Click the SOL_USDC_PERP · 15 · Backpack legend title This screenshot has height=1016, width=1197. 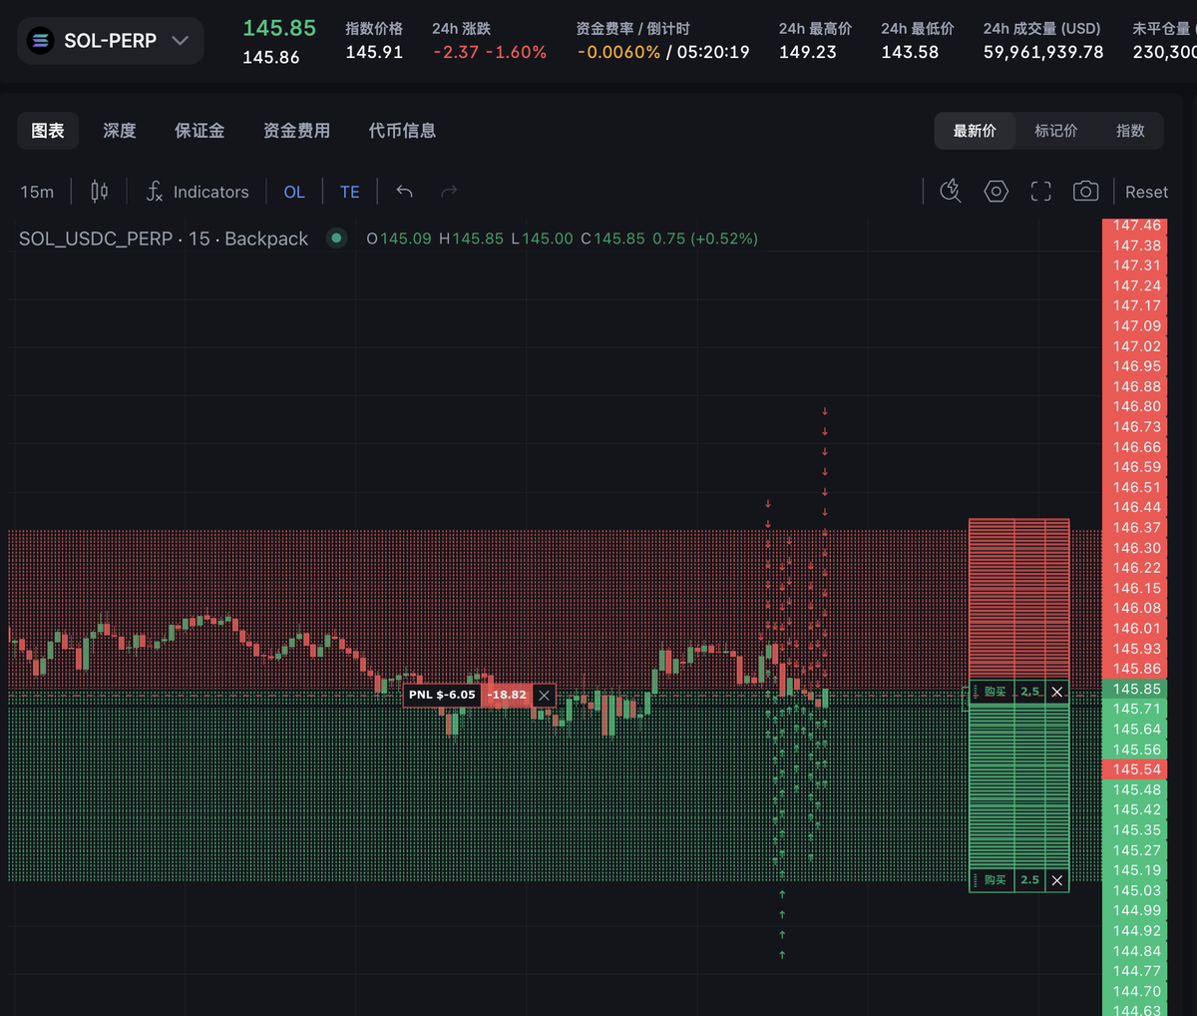[164, 239]
